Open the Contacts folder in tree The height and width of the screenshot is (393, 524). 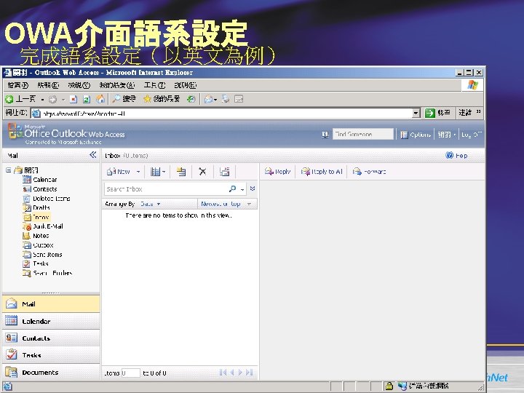[40, 188]
